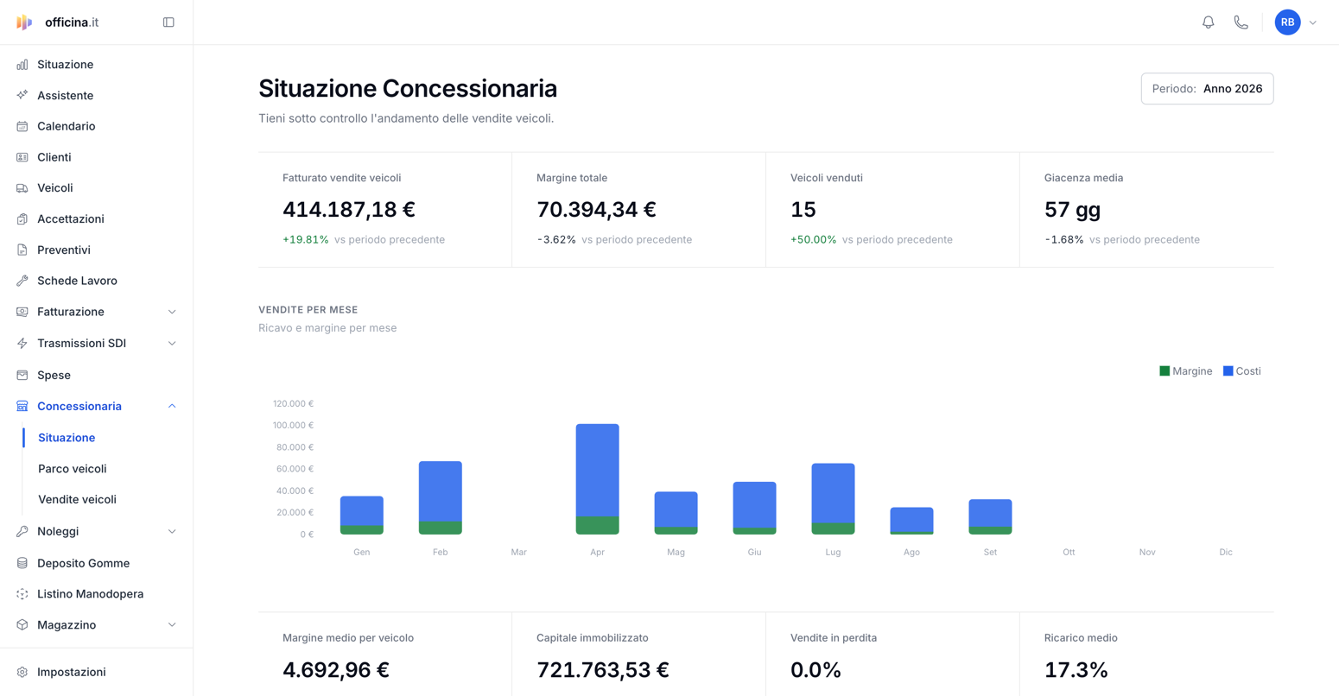Open the Periodo Anno 2026 dropdown
Screen dimensions: 1339x696
coord(1207,89)
